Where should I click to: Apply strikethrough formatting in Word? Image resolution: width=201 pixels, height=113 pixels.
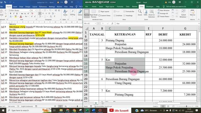pos(22,13)
